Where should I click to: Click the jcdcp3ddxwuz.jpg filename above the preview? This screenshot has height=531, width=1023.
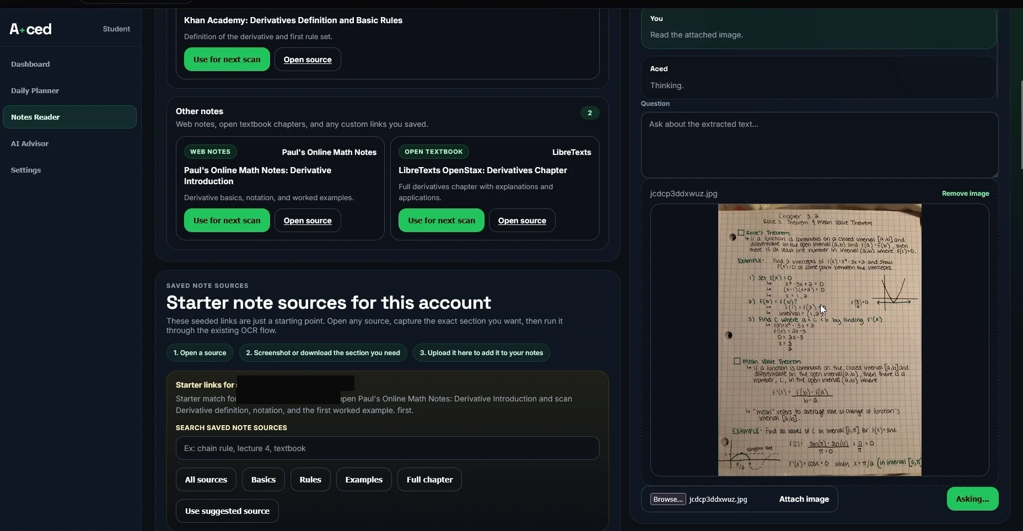683,194
